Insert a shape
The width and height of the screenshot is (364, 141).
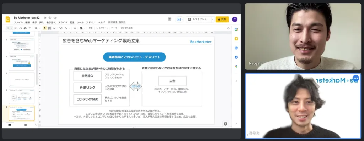[x=61, y=28]
